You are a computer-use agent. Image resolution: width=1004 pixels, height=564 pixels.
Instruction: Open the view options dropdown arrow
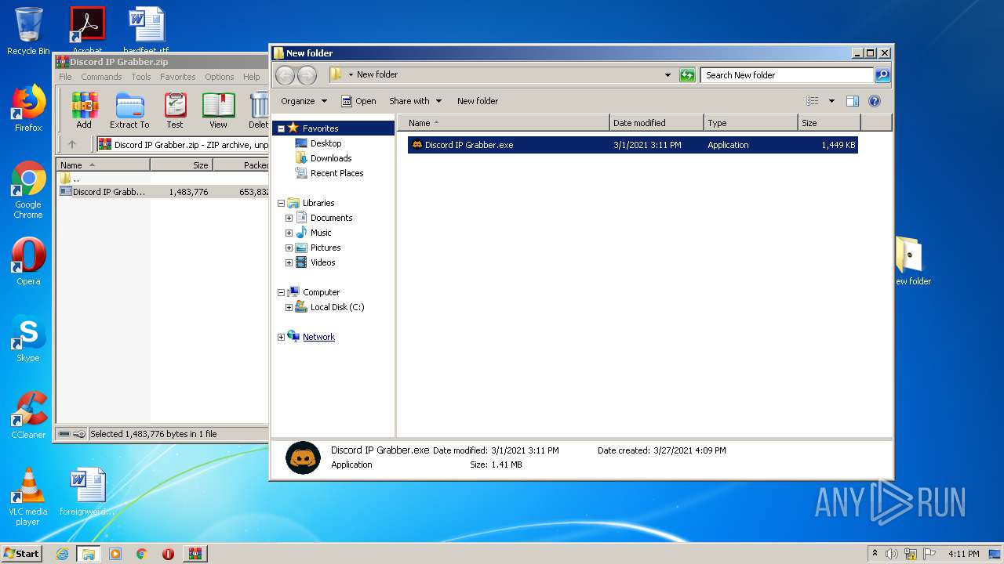831,101
